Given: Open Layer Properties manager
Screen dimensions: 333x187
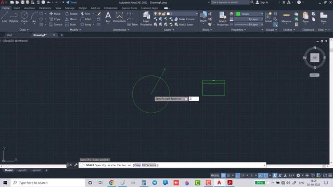Looking at the screenshot, I should (146, 19).
